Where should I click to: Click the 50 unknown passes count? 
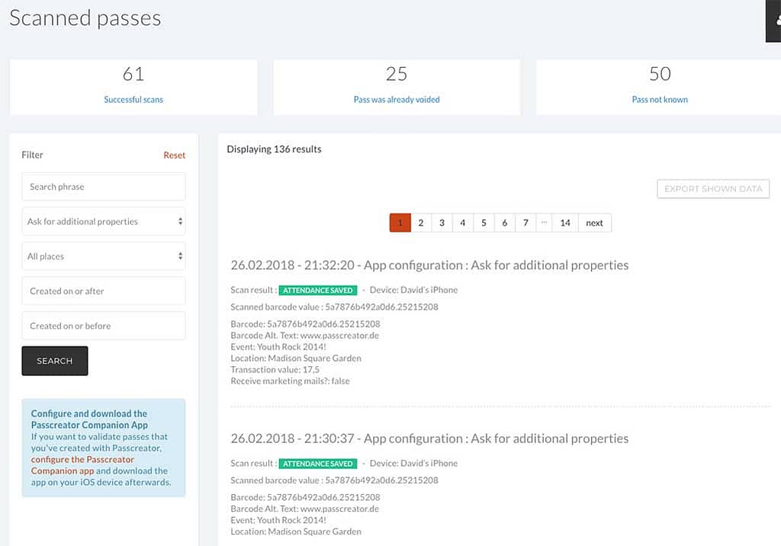click(x=660, y=74)
